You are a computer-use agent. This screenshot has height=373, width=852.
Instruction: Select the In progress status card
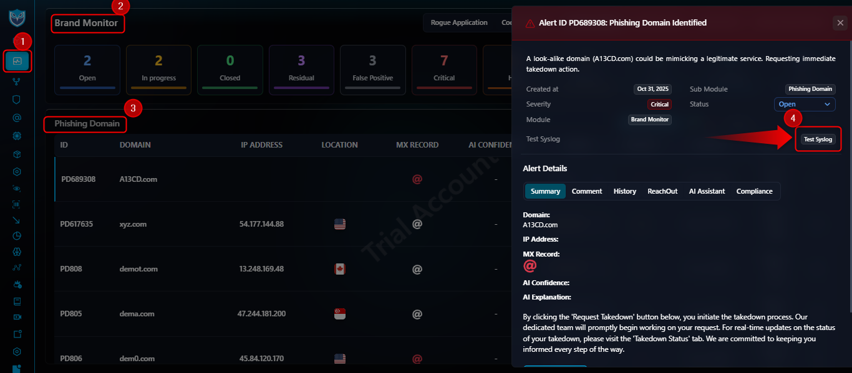coord(158,70)
